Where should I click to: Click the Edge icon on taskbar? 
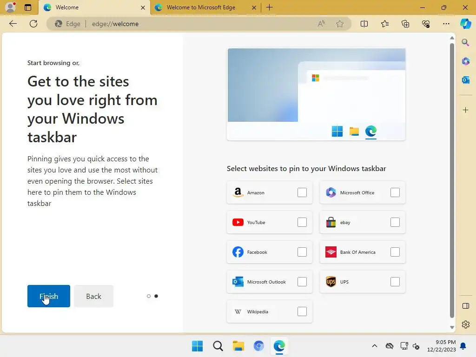[x=279, y=346]
